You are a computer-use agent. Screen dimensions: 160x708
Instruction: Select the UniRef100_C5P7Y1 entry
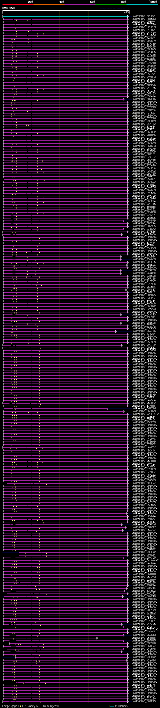point(143,74)
